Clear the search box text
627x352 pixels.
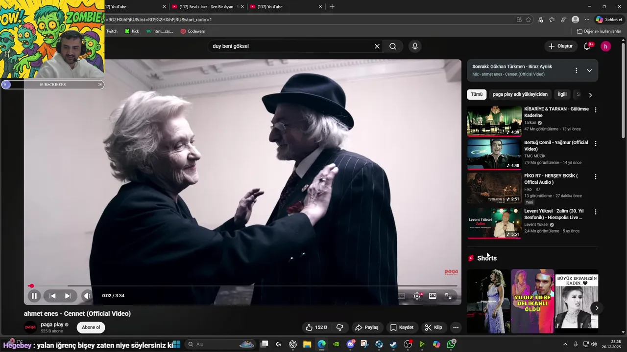[377, 46]
